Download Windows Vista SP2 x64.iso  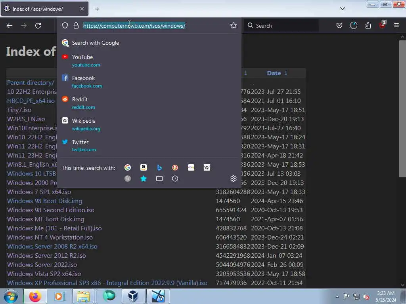coord(44,274)
